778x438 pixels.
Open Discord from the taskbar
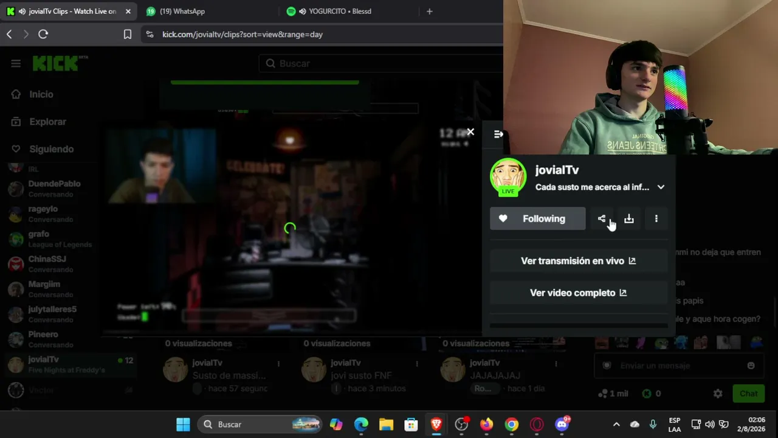pos(562,425)
